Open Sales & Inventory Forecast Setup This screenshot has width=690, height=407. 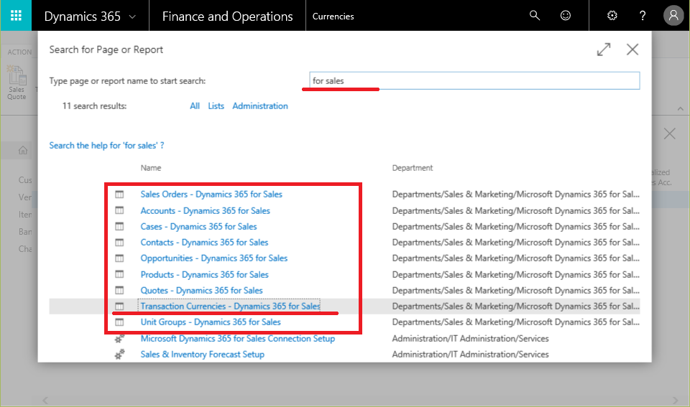point(203,355)
